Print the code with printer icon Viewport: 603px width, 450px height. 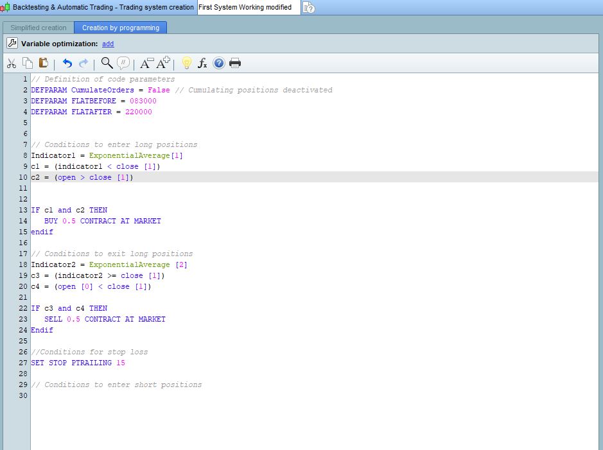(235, 63)
